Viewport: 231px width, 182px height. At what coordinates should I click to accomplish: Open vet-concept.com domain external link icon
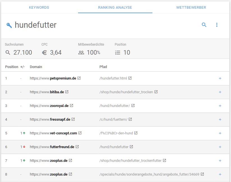click(80, 133)
